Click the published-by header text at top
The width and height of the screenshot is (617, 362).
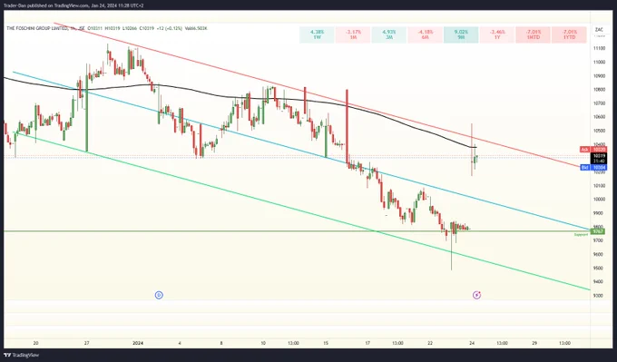[x=74, y=5]
